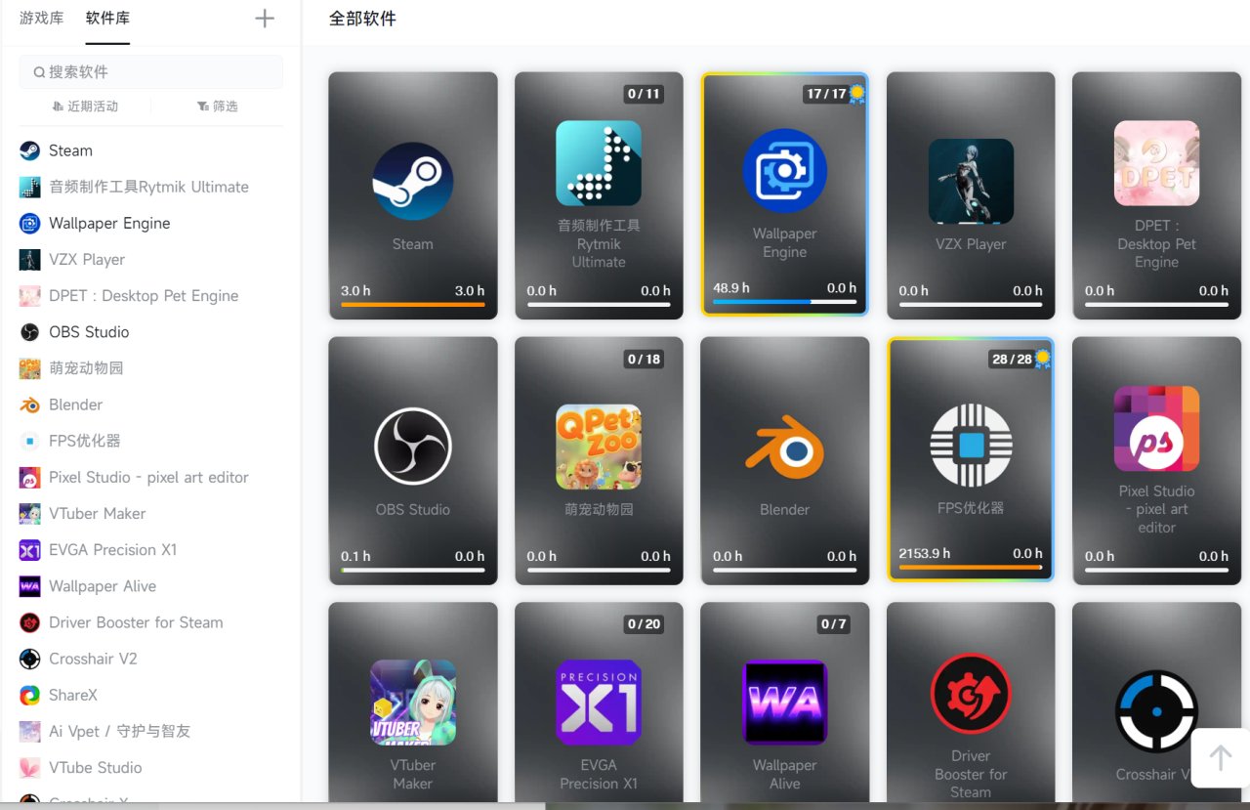Click the 0/20 badge on EVGA Precision X1

645,624
